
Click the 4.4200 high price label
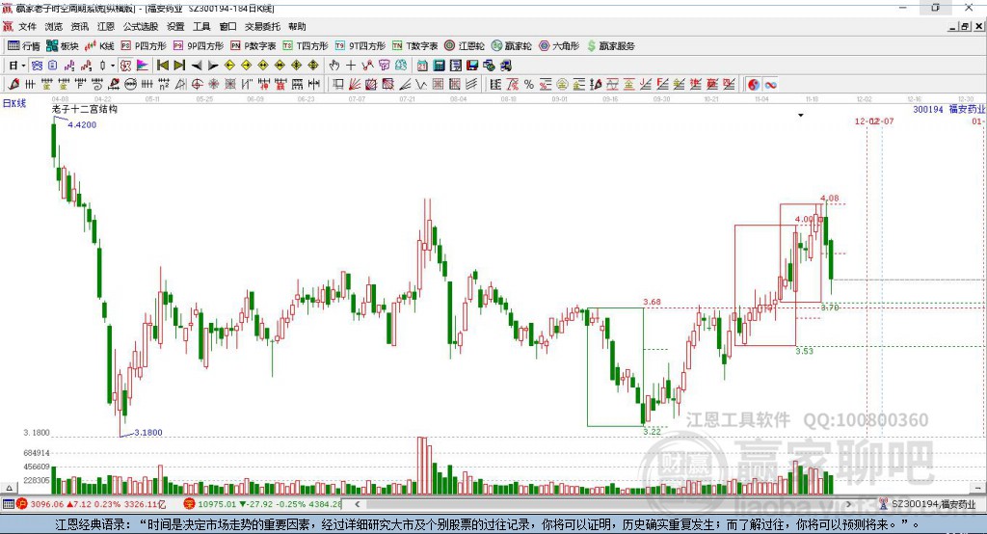click(x=82, y=124)
